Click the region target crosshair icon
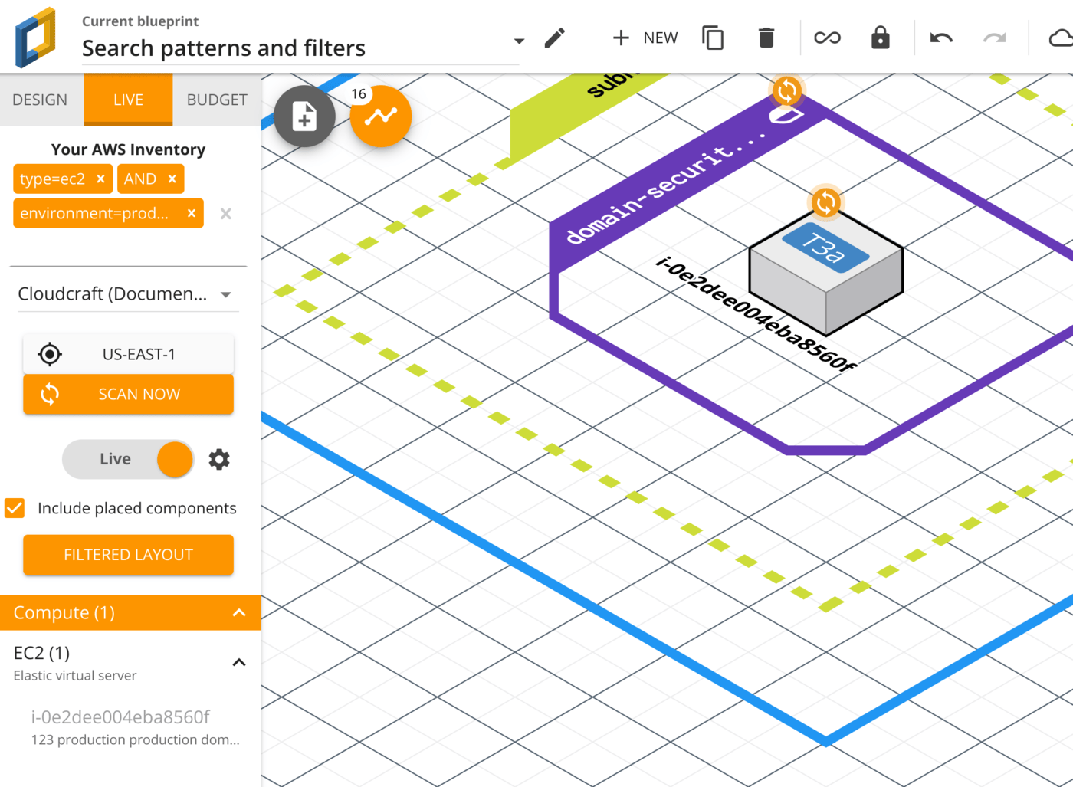This screenshot has width=1073, height=787. click(x=50, y=354)
